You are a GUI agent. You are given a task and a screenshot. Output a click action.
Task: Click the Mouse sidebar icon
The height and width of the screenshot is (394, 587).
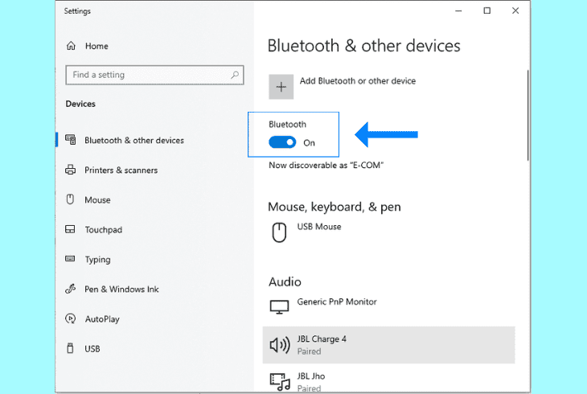[x=70, y=199]
